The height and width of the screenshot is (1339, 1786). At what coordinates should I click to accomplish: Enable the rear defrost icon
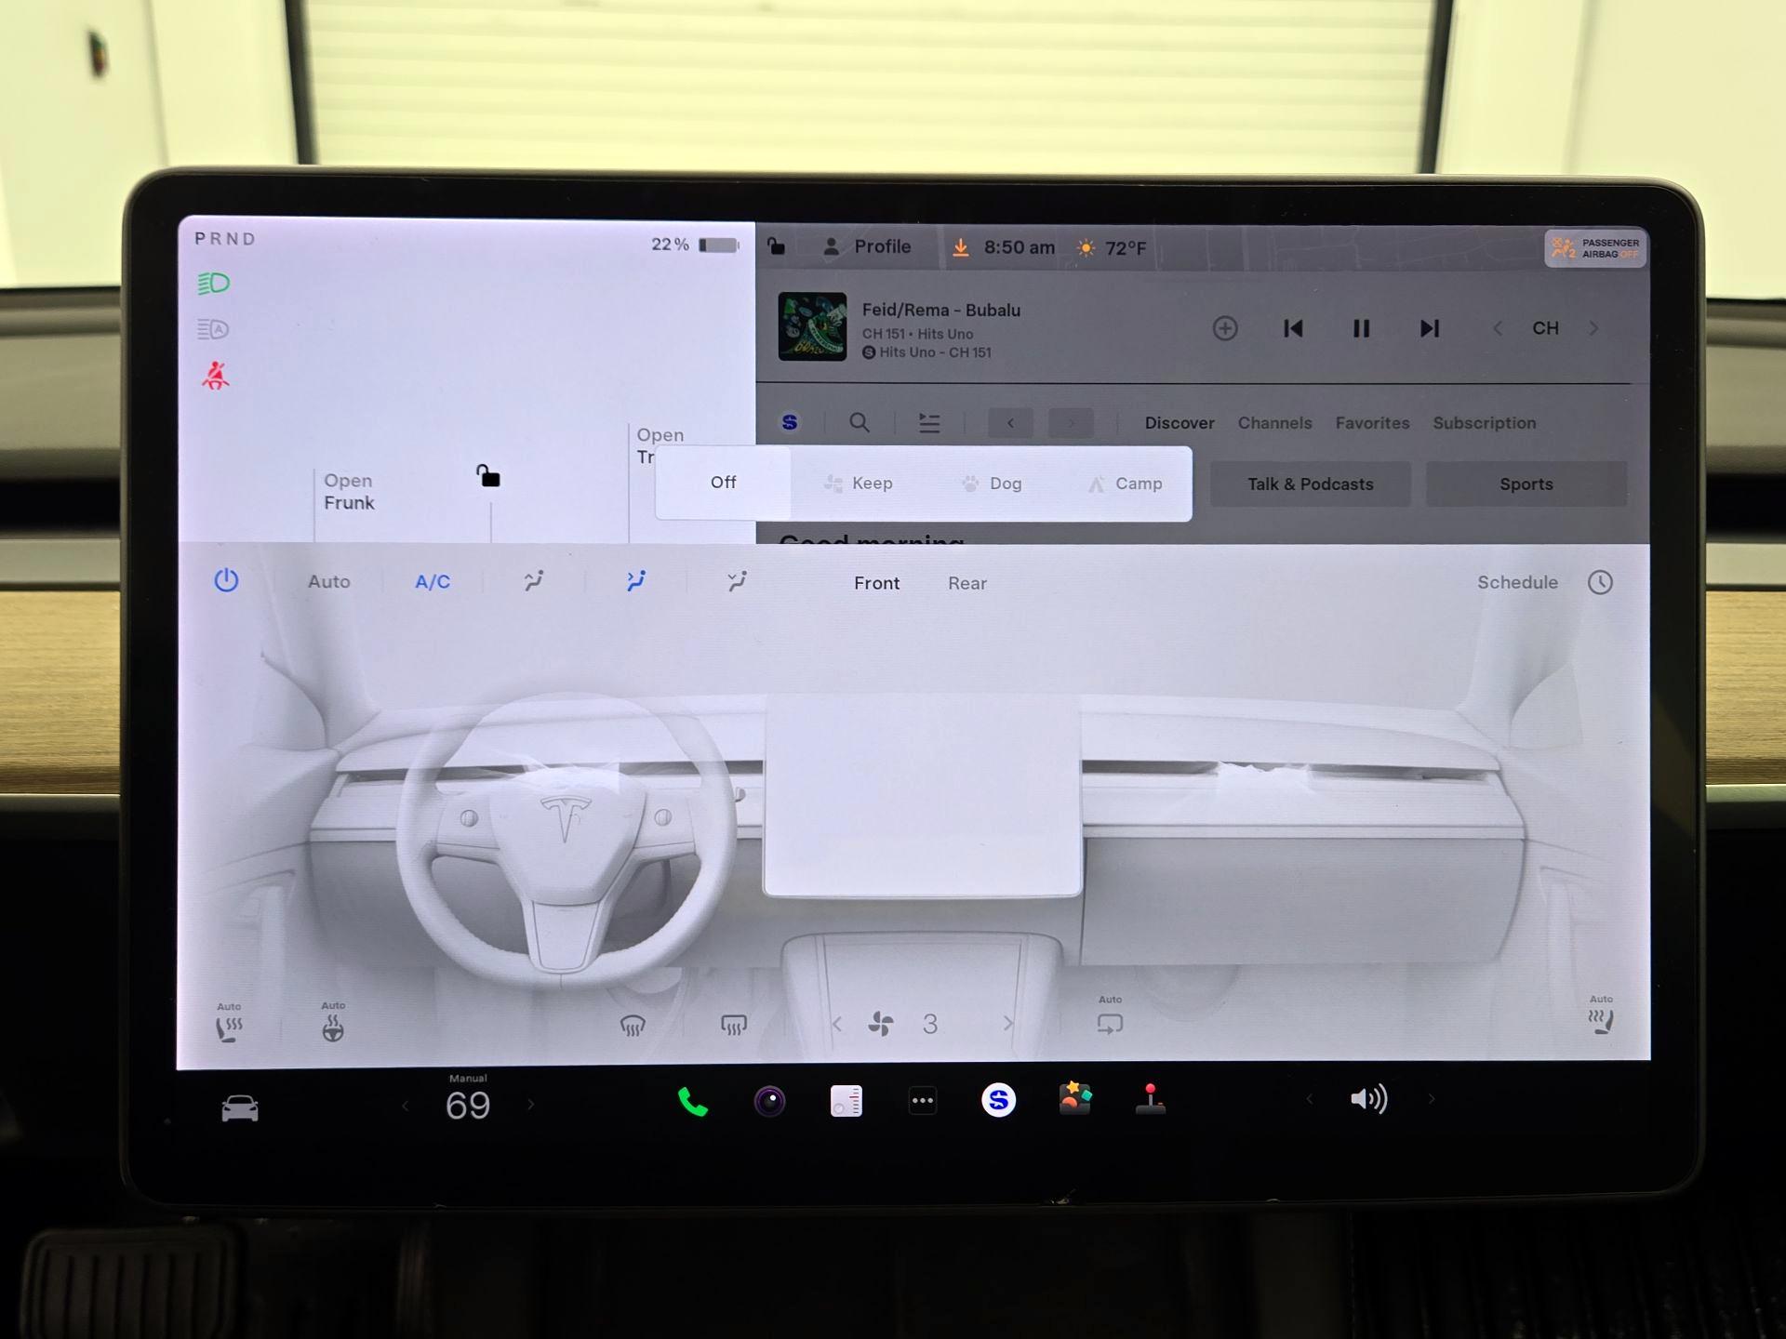click(x=732, y=1023)
